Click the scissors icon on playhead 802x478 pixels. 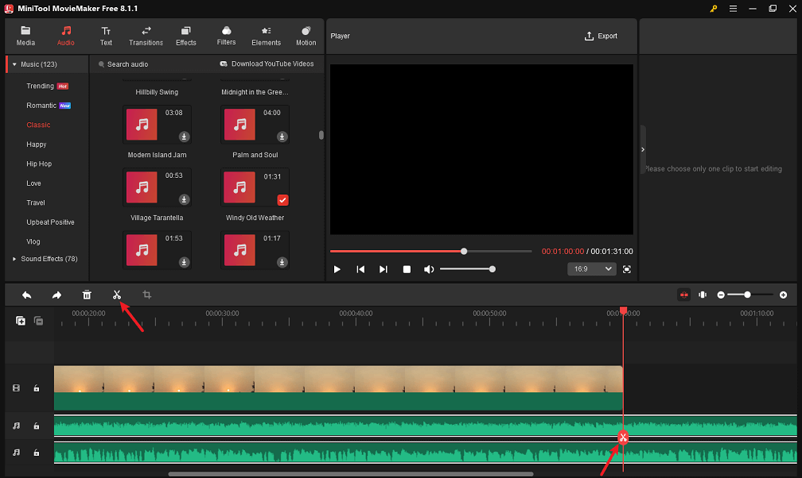coord(623,438)
